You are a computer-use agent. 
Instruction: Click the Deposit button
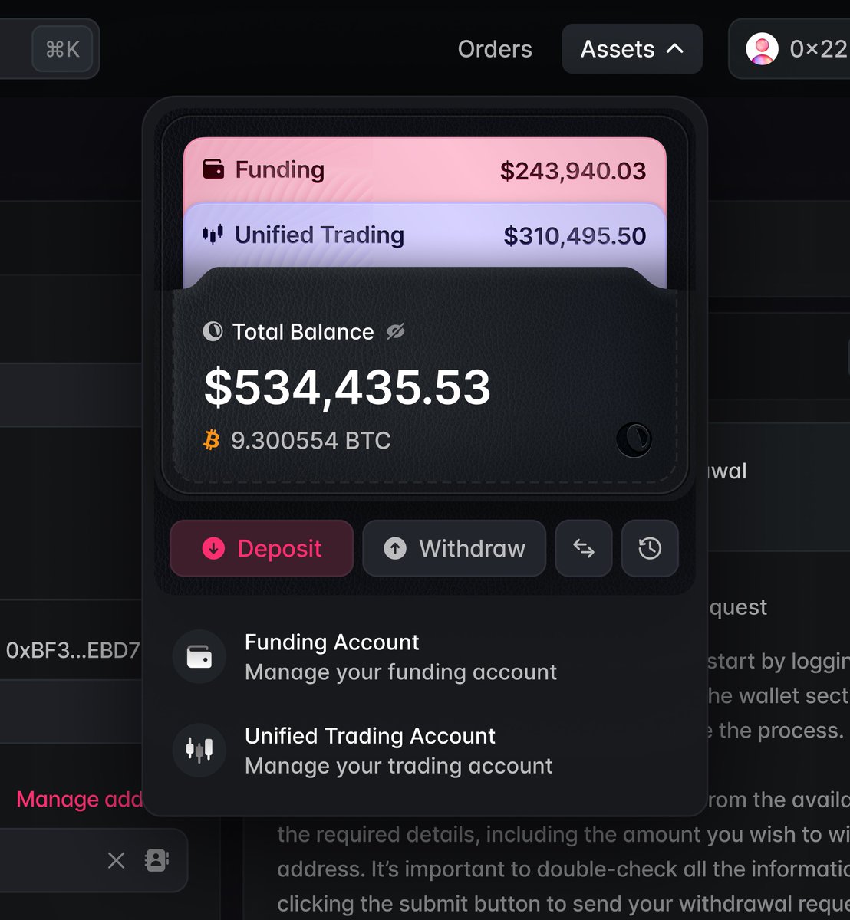point(262,549)
